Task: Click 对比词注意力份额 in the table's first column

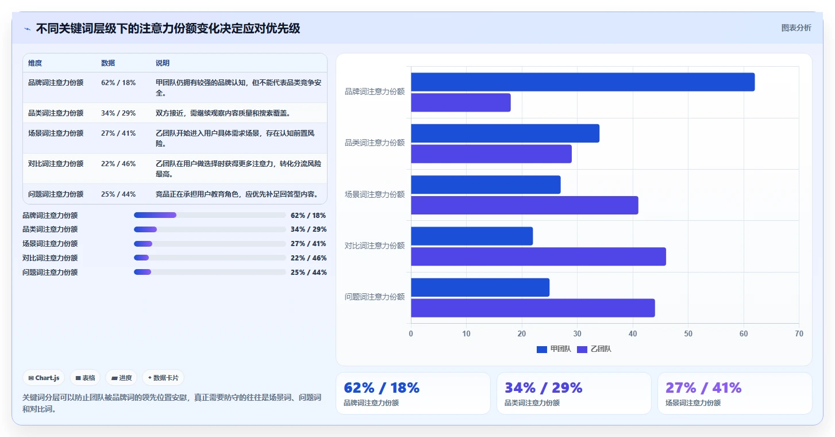Action: (56, 164)
